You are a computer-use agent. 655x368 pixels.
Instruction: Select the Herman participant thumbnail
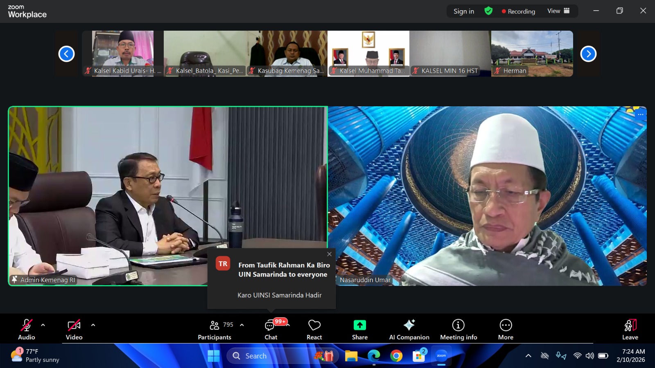point(532,53)
